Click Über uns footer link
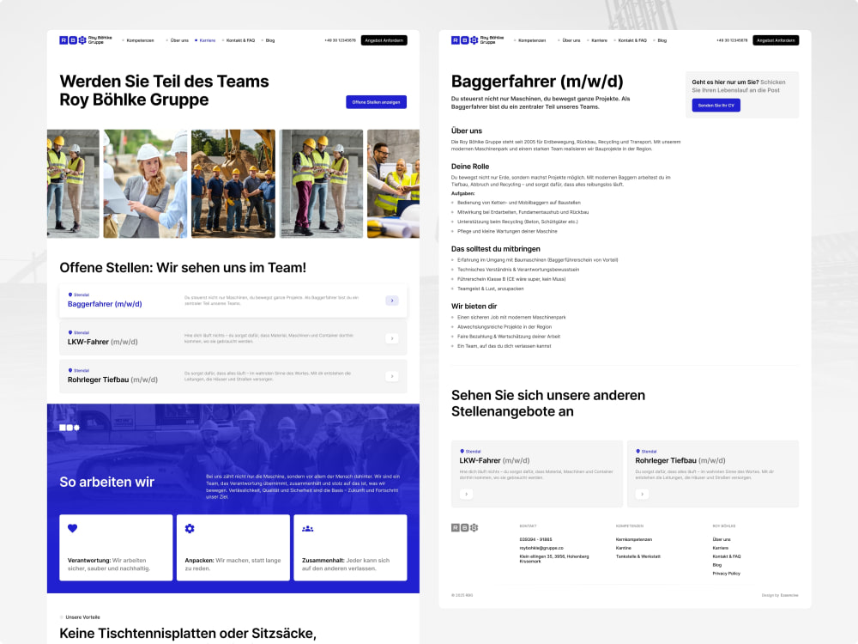 click(x=722, y=539)
